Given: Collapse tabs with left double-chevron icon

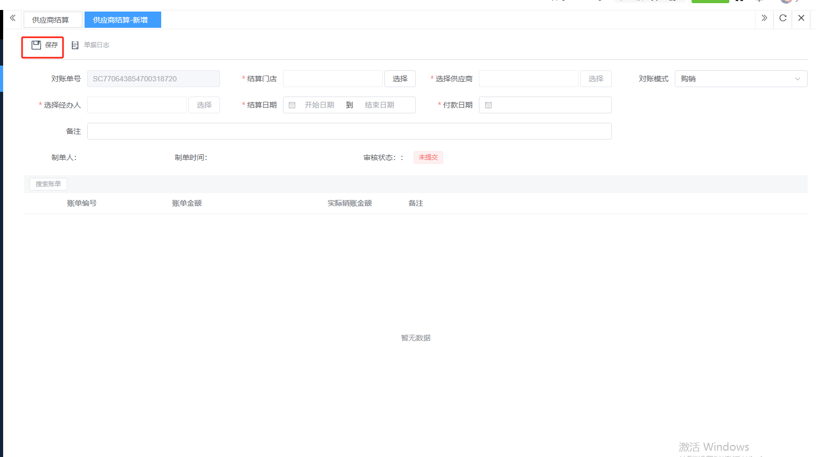Looking at the screenshot, I should point(13,18).
